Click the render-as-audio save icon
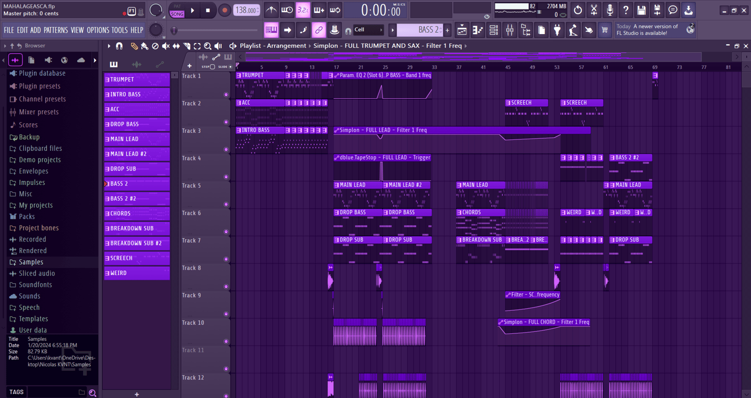 [x=657, y=10]
